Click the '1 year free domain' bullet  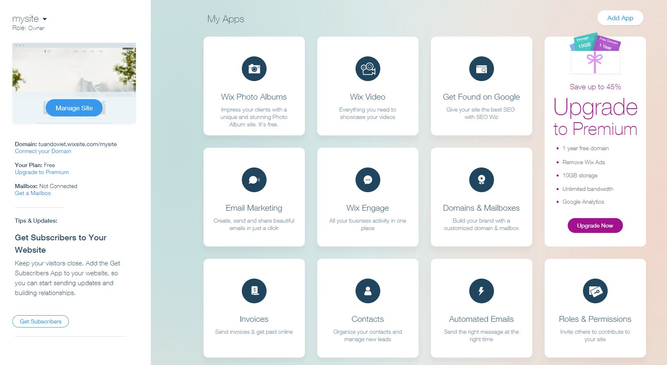tap(585, 148)
